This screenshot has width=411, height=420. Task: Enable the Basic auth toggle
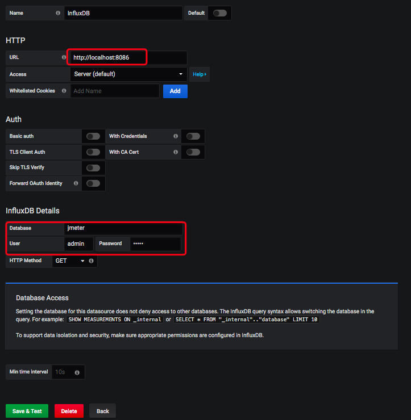click(93, 136)
